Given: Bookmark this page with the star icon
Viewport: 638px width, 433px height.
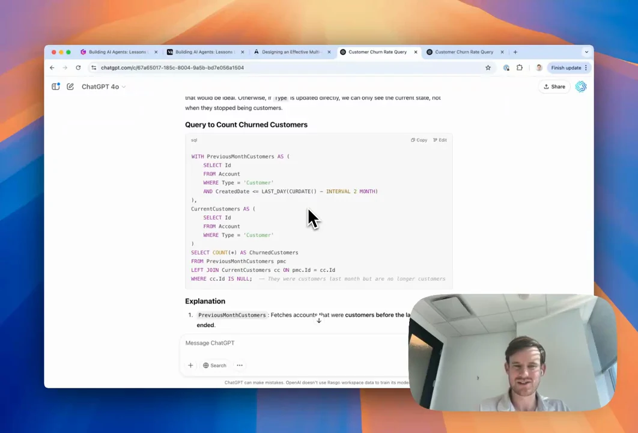Looking at the screenshot, I should pyautogui.click(x=488, y=67).
